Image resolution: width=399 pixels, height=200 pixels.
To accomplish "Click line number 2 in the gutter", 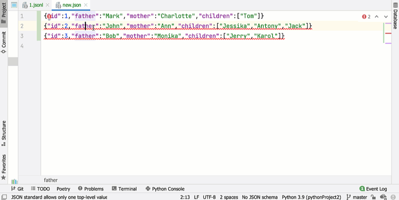I will pos(22,26).
